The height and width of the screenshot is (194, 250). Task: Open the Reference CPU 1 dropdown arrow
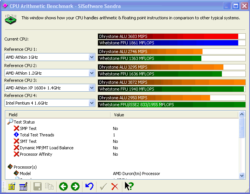pos(92,57)
